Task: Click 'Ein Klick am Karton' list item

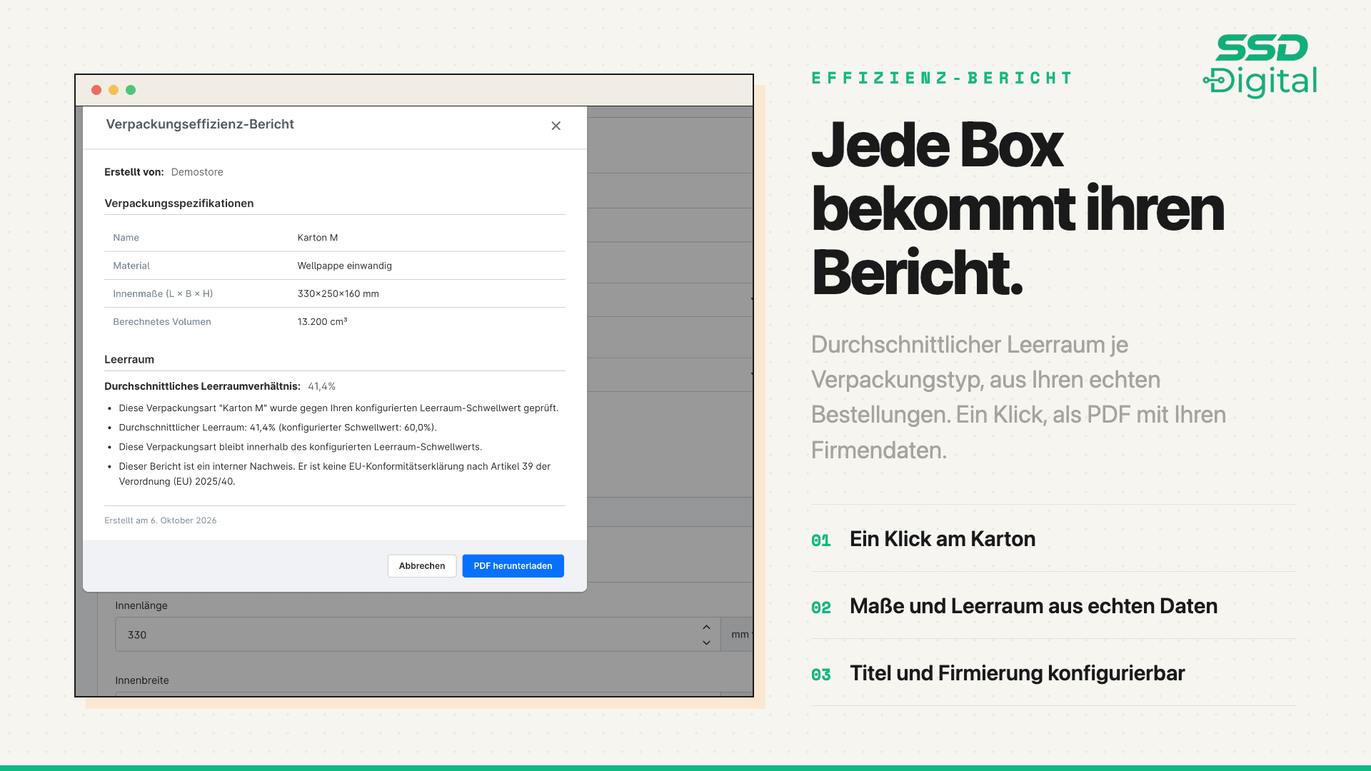Action: click(943, 539)
